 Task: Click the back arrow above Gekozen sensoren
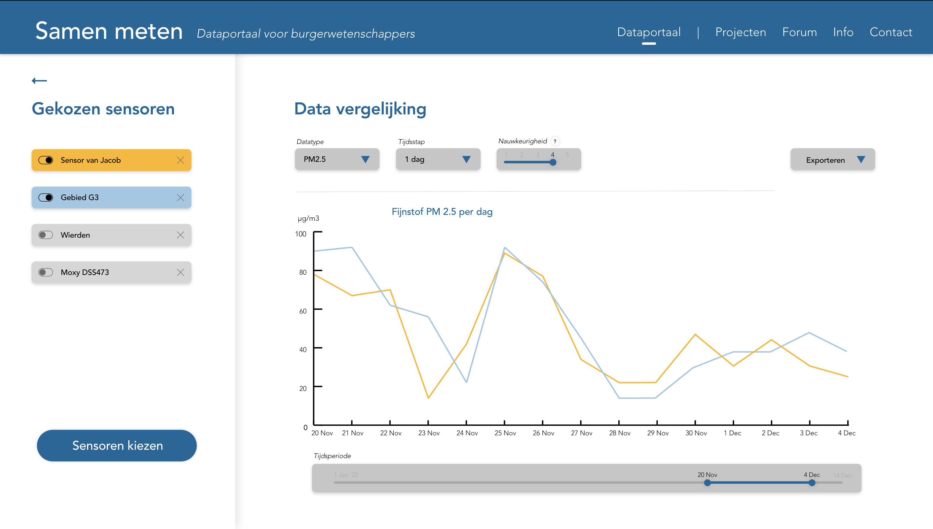(x=39, y=81)
